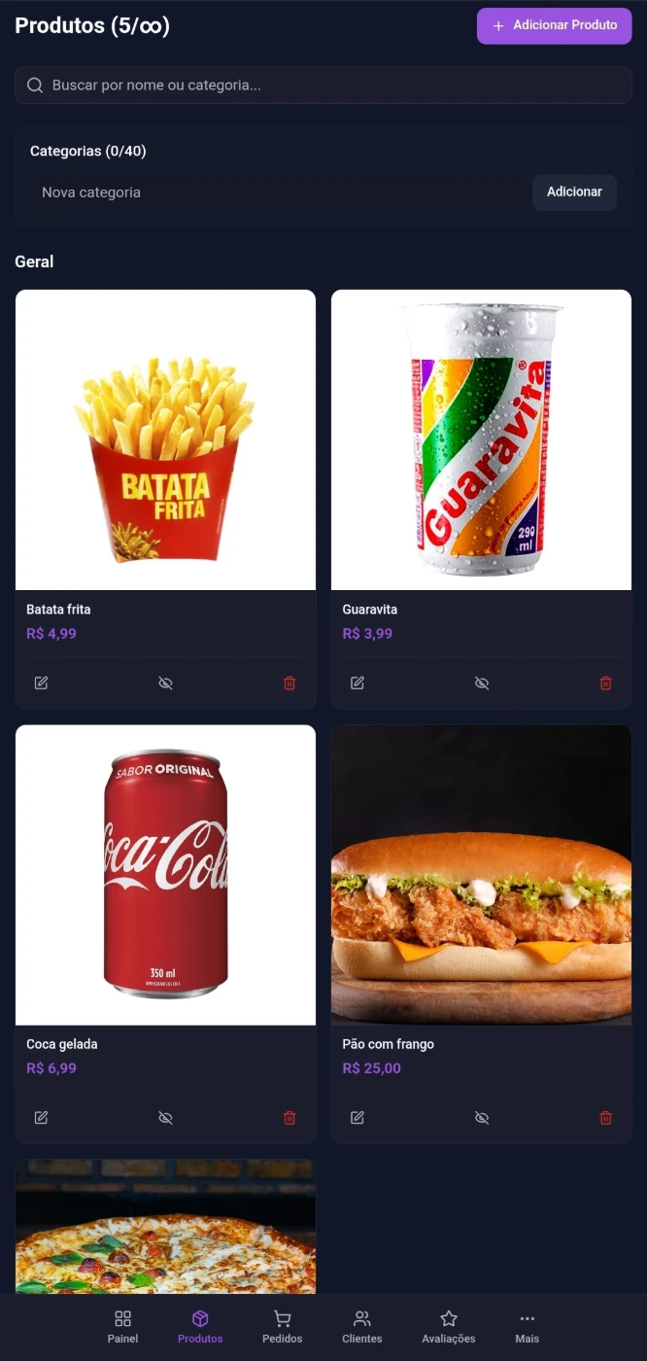Switch to the Clientes tab
The height and width of the screenshot is (1361, 647).
pos(362,1327)
